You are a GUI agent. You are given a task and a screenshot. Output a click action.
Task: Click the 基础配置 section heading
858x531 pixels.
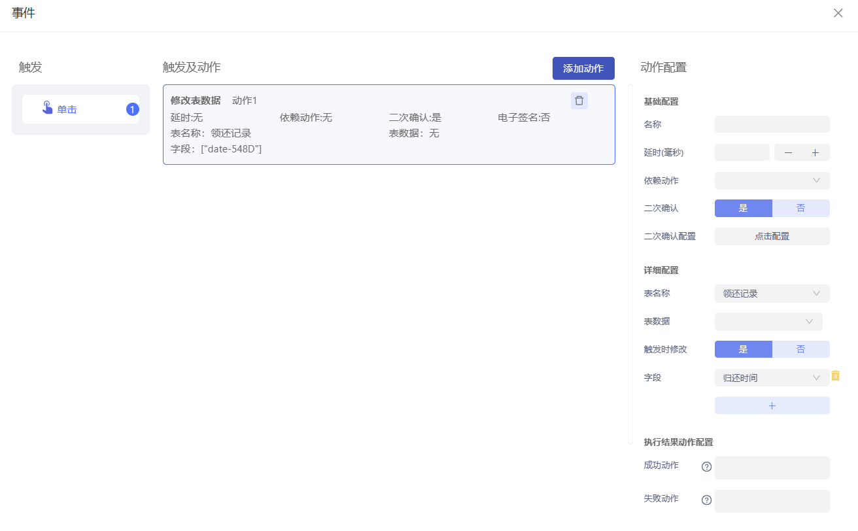click(661, 101)
